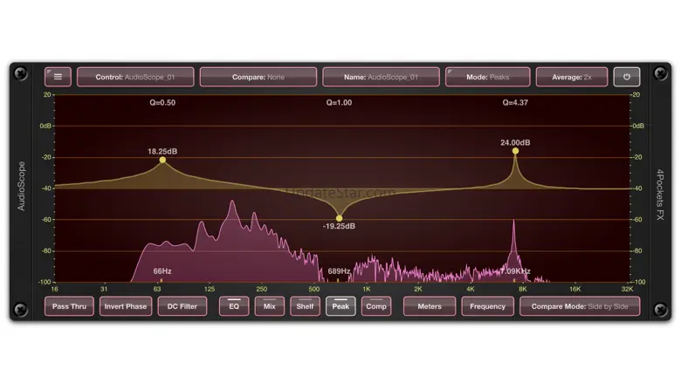This screenshot has height=383, width=681.
Task: Toggle the Pass Thru button
Action: pos(69,306)
